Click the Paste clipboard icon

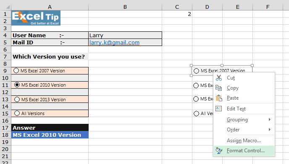click(219, 98)
